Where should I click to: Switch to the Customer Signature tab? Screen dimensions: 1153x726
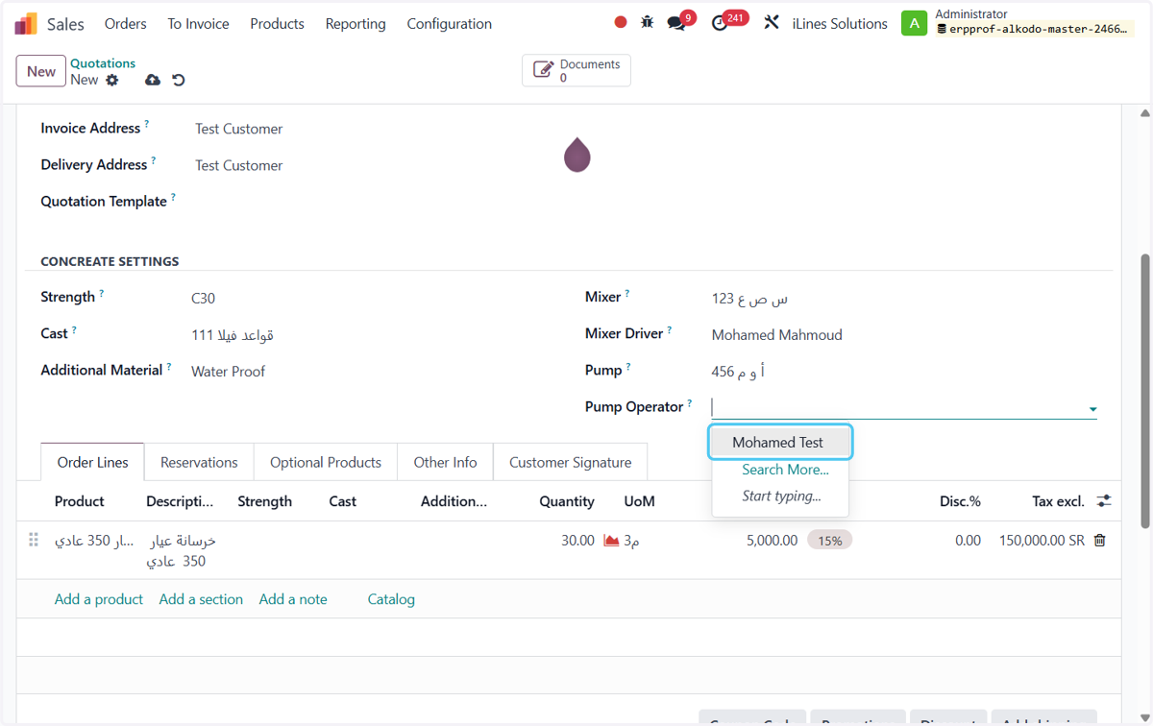[x=571, y=462]
